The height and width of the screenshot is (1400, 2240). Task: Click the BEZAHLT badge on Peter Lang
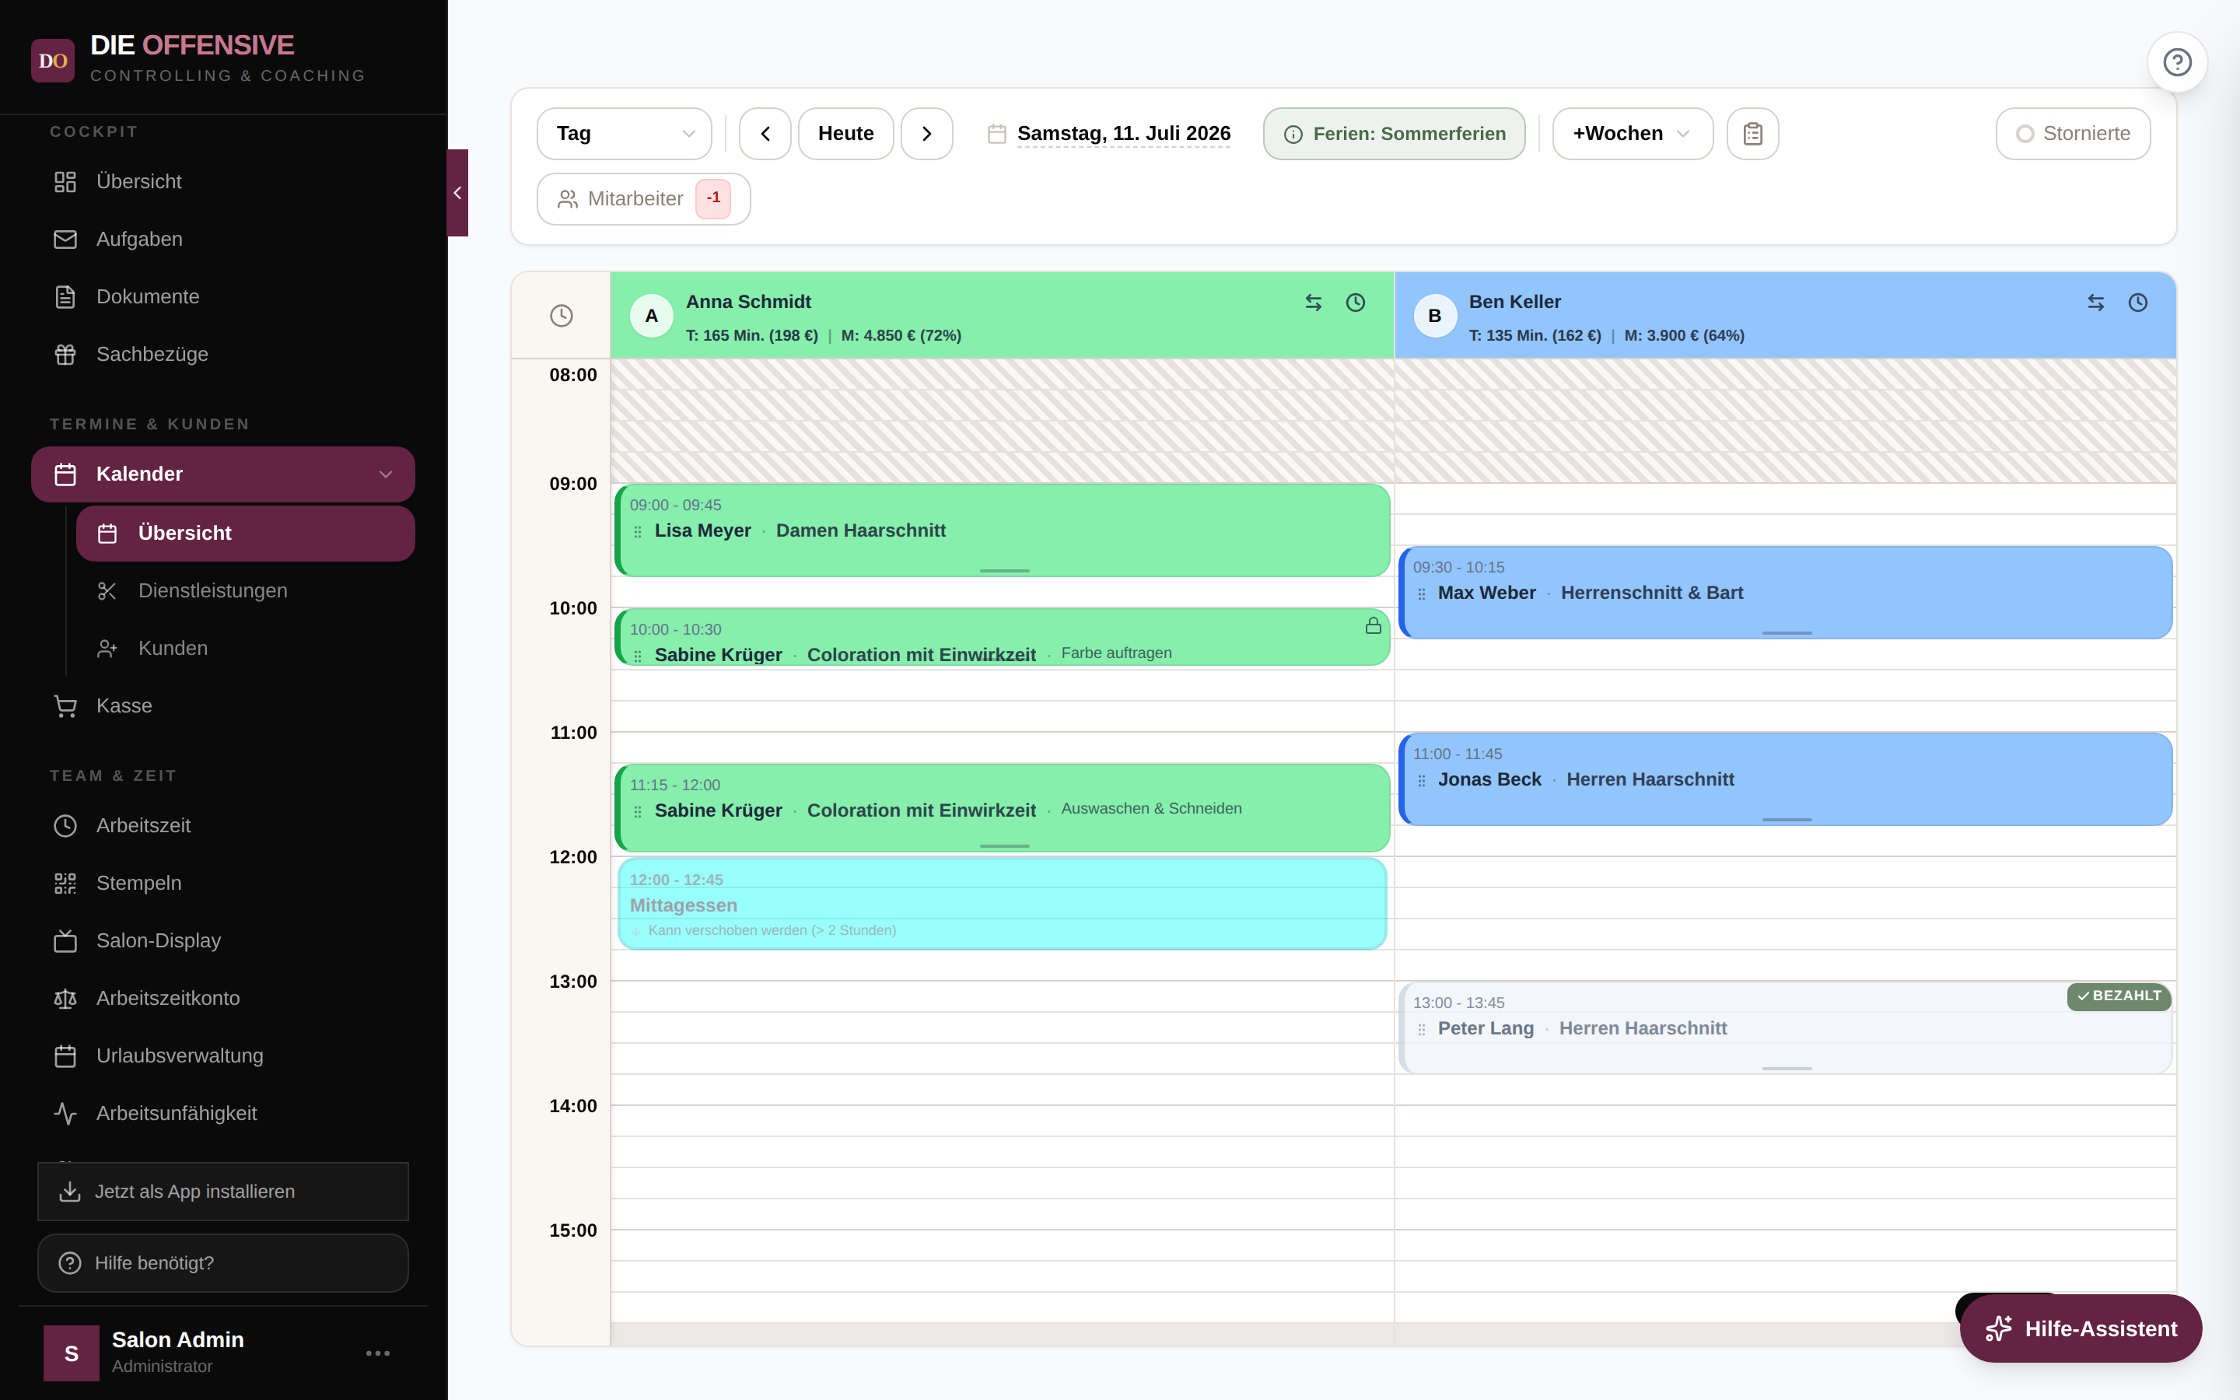(x=2119, y=996)
